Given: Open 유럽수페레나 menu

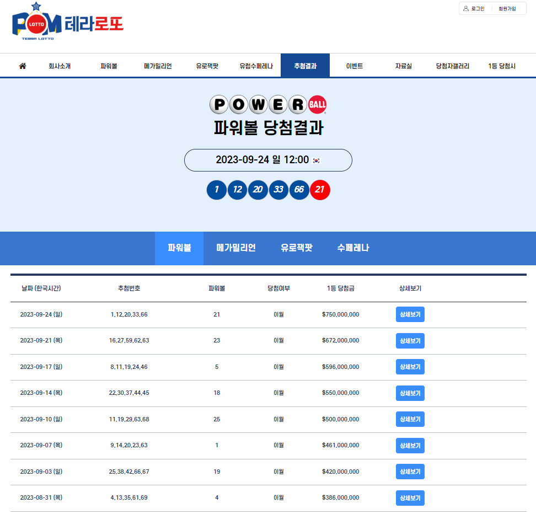Looking at the screenshot, I should click(256, 66).
